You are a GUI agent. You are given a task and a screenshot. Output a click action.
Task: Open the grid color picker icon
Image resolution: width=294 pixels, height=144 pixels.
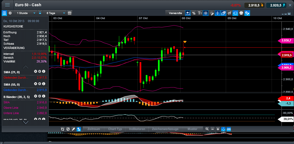[212, 13]
